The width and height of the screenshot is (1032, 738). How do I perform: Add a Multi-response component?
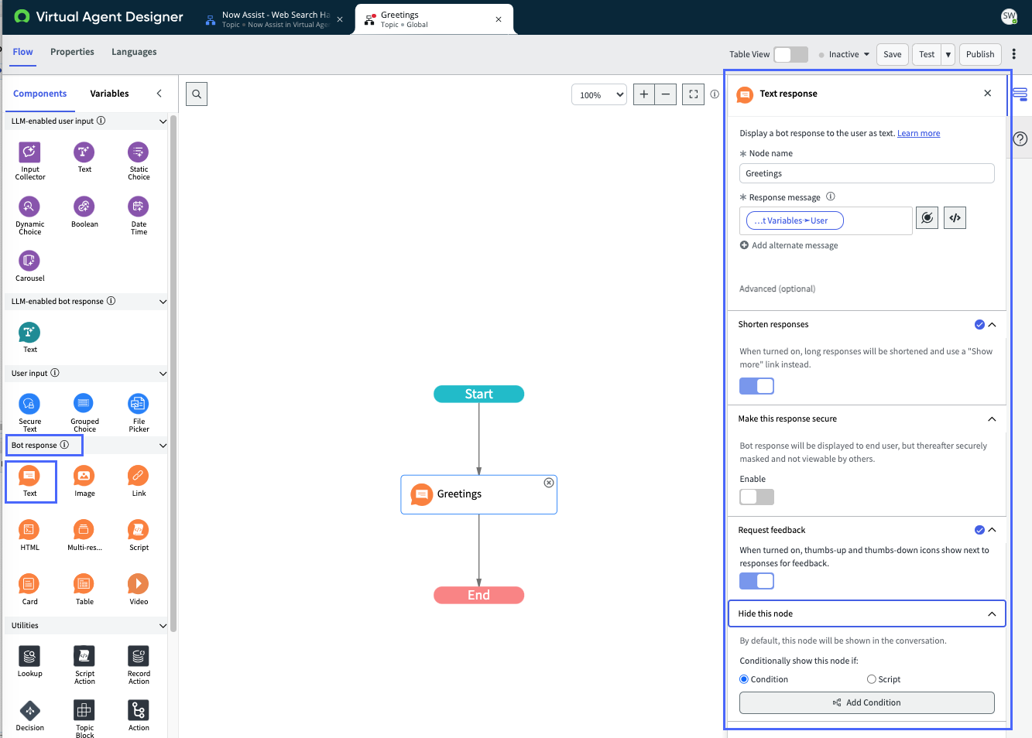pos(84,536)
